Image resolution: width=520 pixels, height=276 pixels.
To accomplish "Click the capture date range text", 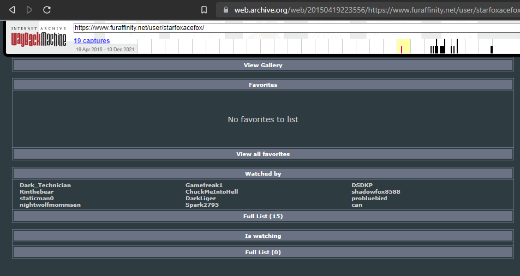I will pos(105,50).
